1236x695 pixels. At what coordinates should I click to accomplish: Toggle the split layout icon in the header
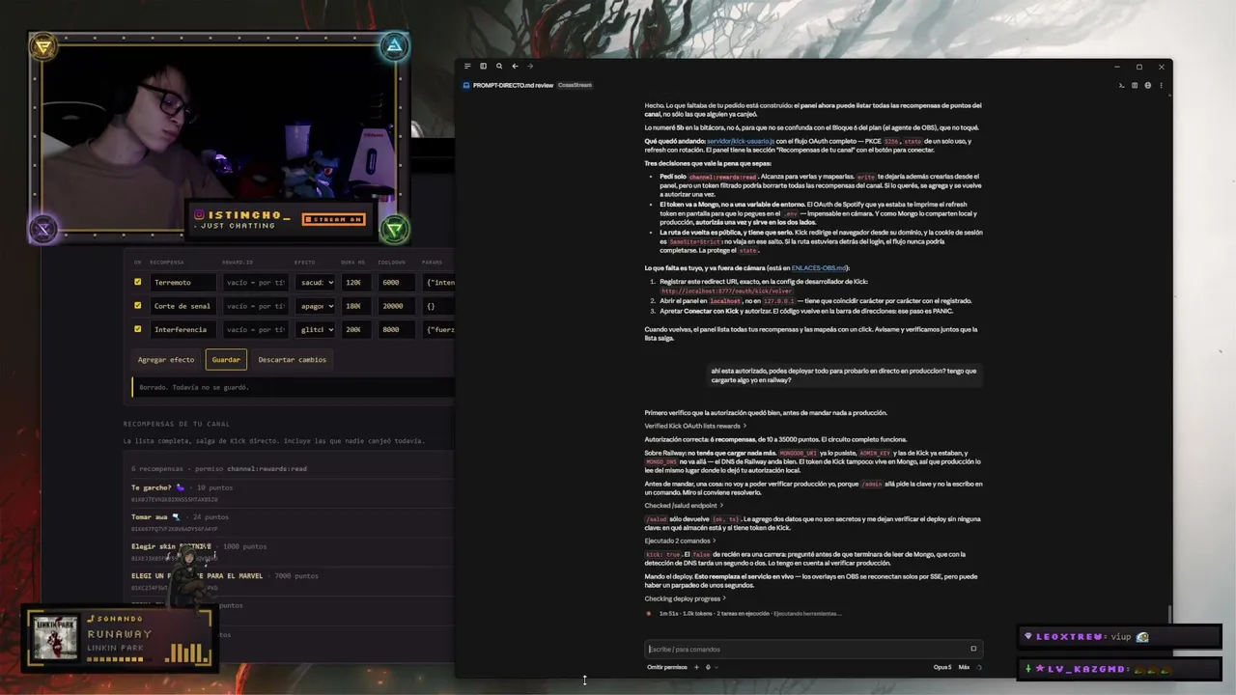pyautogui.click(x=1135, y=85)
